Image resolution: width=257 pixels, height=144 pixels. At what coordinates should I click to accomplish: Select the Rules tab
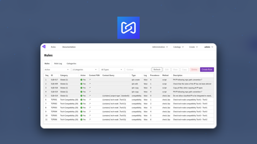tap(47, 63)
